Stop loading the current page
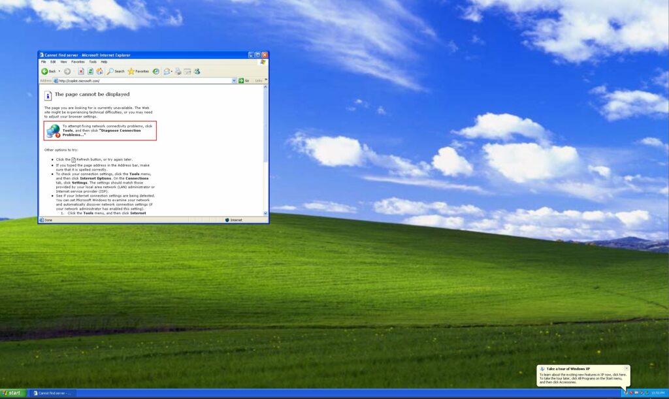 coord(81,72)
